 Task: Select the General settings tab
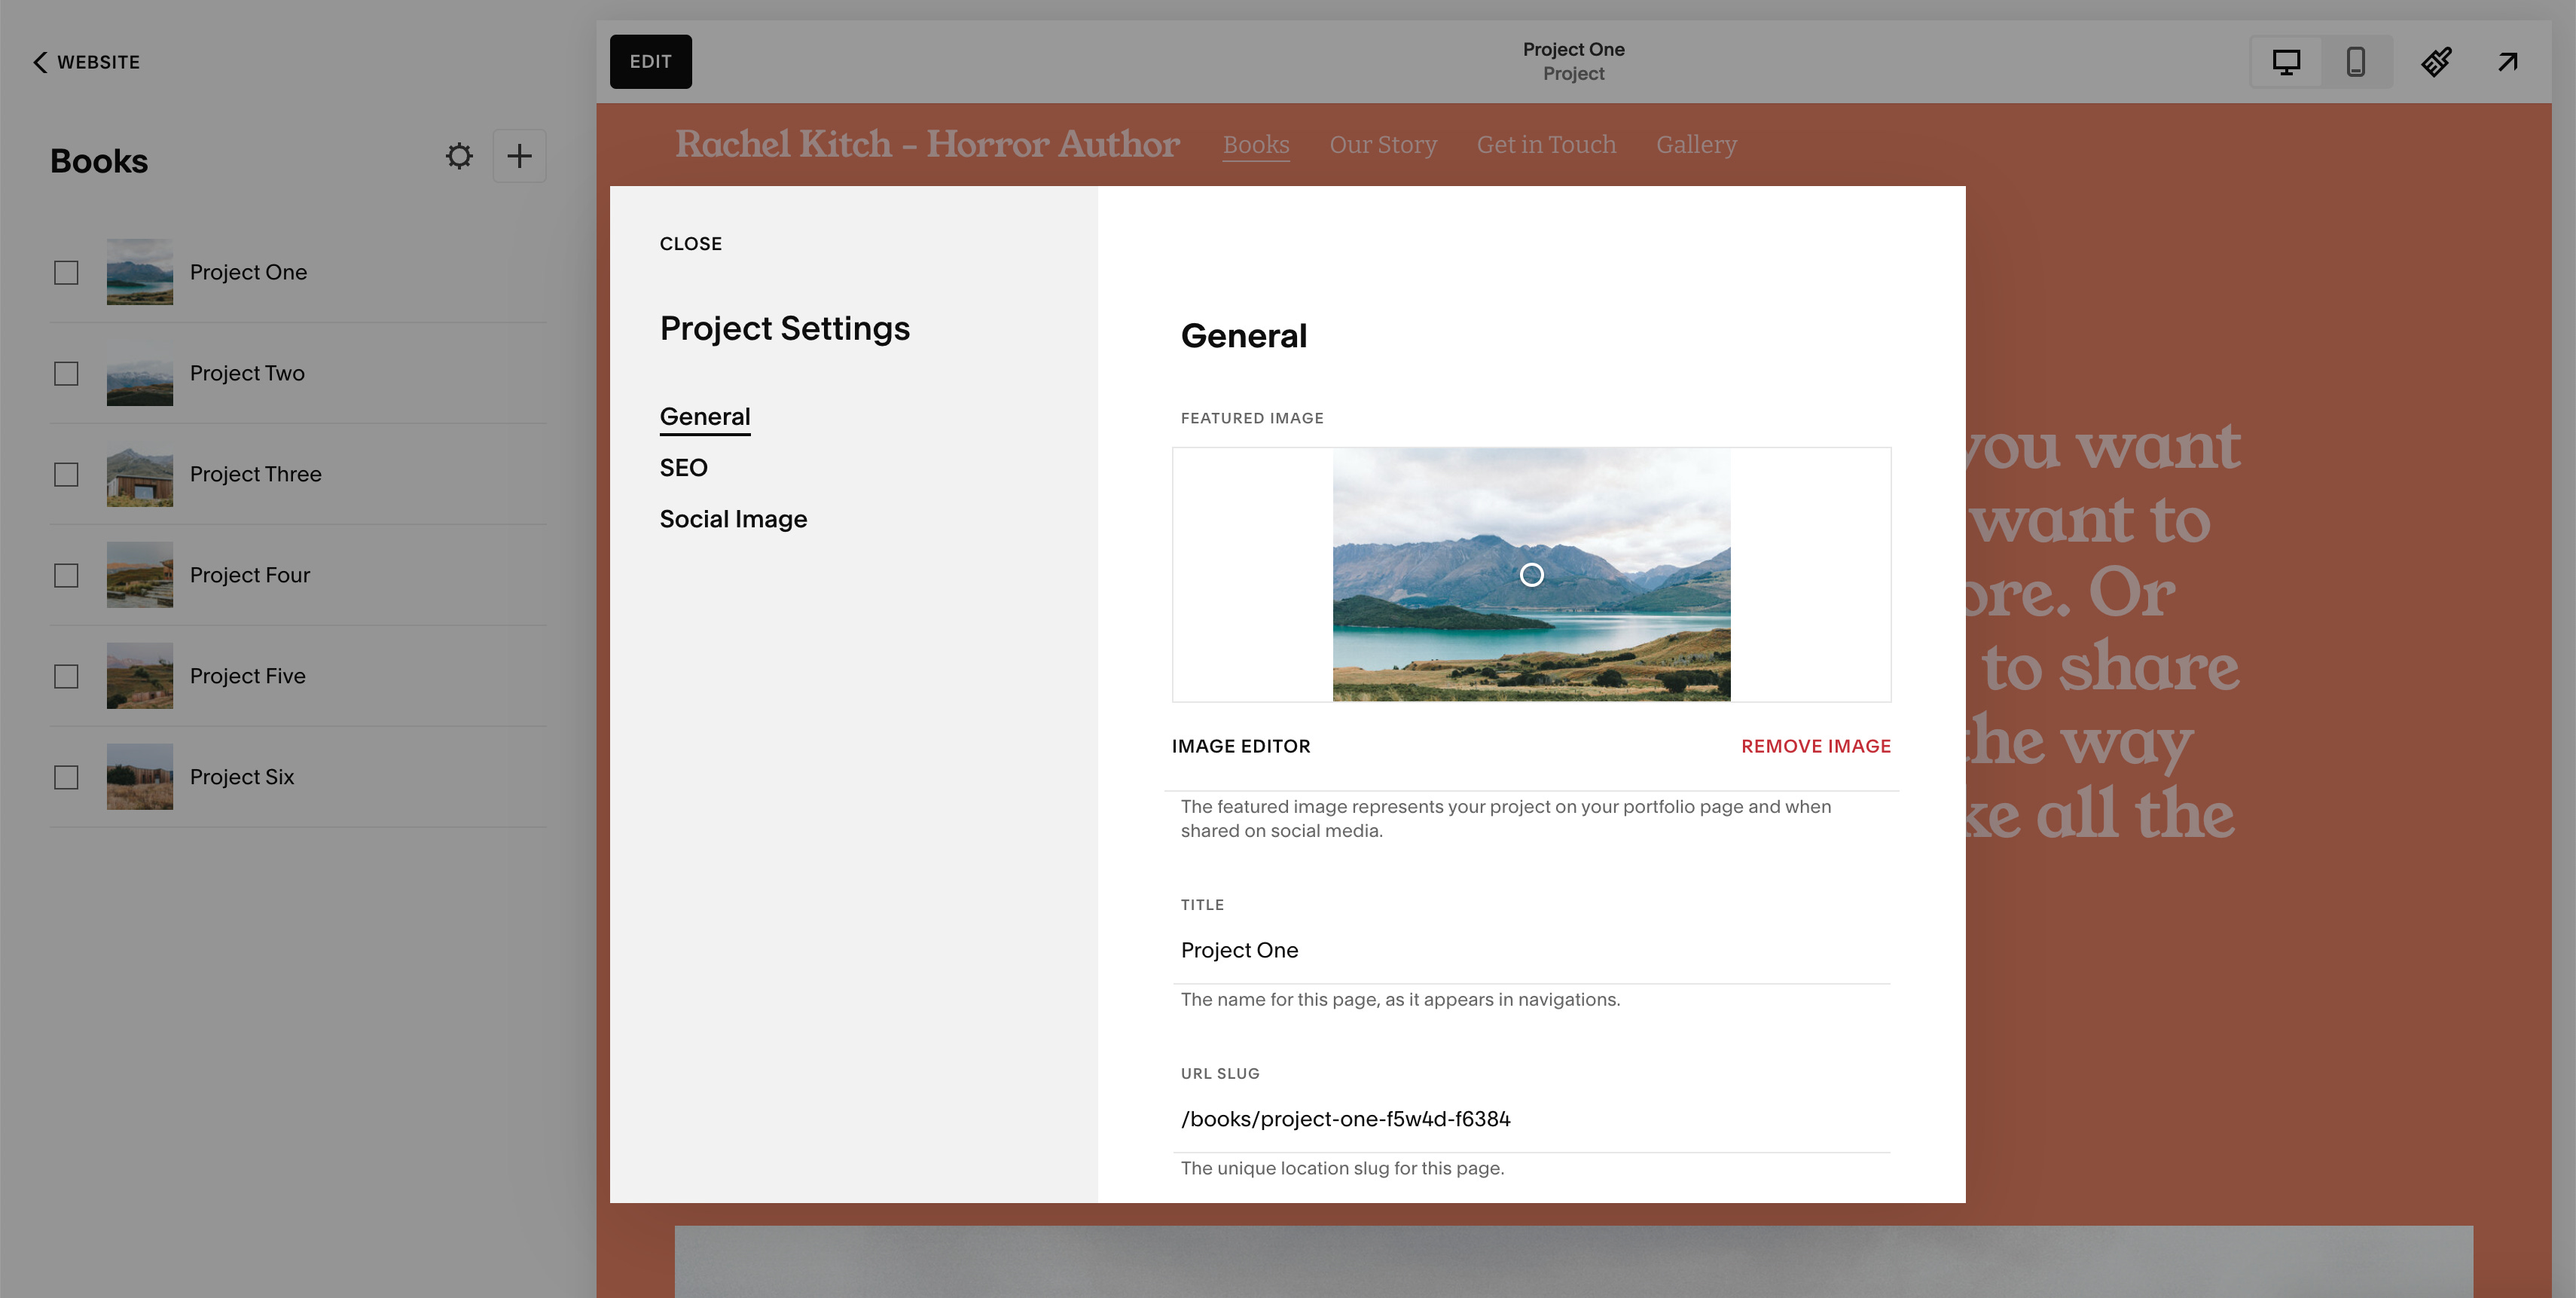pos(704,417)
